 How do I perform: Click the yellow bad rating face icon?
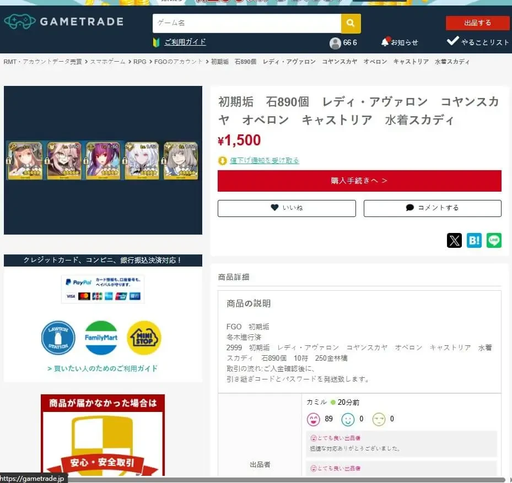click(x=379, y=419)
